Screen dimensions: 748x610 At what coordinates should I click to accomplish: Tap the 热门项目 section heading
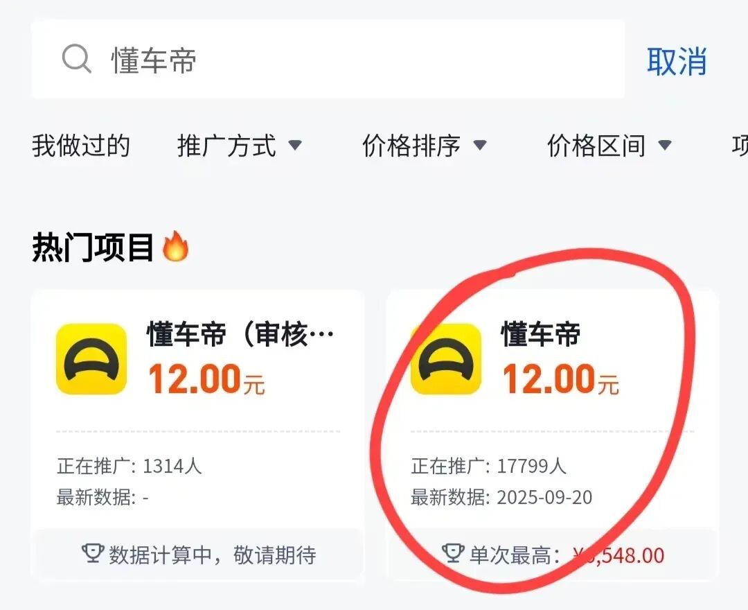93,247
